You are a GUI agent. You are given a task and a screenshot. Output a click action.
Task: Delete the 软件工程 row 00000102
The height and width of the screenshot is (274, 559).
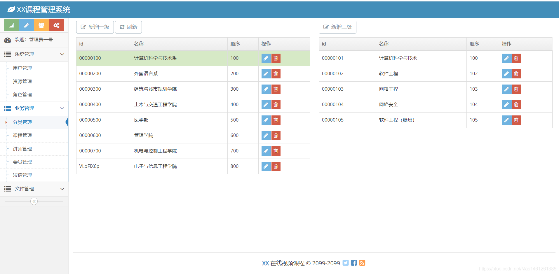[x=516, y=74]
